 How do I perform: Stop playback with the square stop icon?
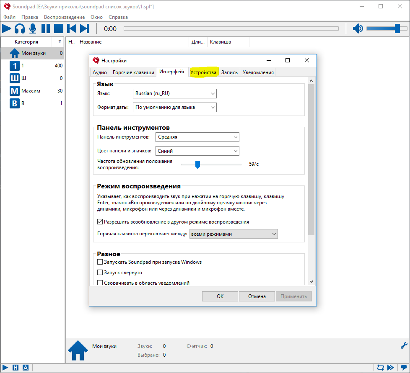pyautogui.click(x=59, y=28)
